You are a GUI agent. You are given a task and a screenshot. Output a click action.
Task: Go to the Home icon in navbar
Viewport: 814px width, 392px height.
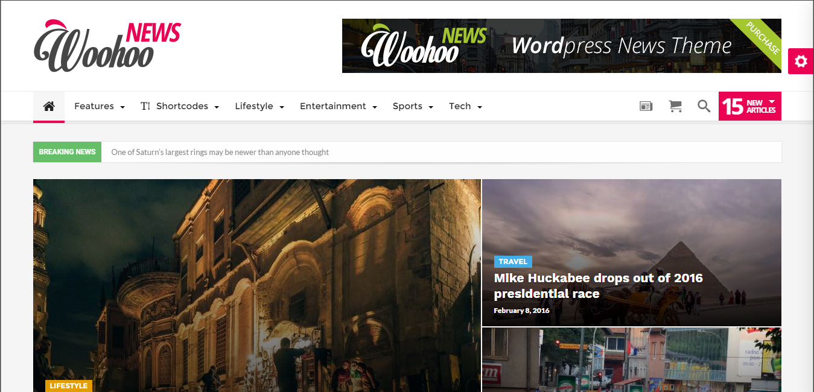(49, 106)
